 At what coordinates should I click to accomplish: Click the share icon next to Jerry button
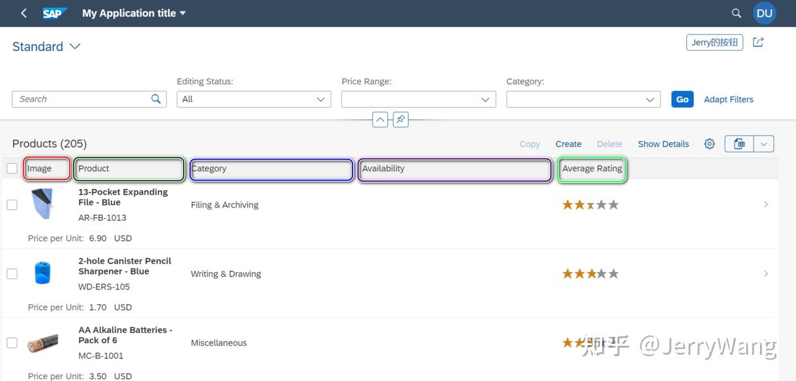tap(758, 42)
